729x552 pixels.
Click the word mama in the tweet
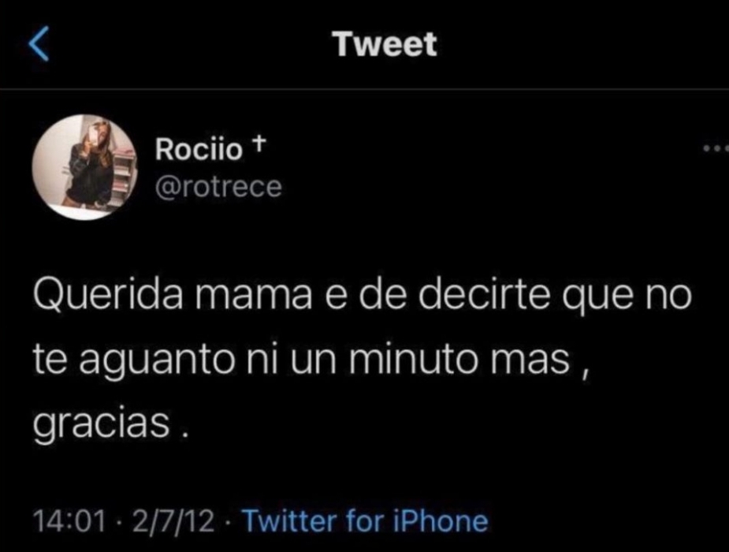[254, 296]
